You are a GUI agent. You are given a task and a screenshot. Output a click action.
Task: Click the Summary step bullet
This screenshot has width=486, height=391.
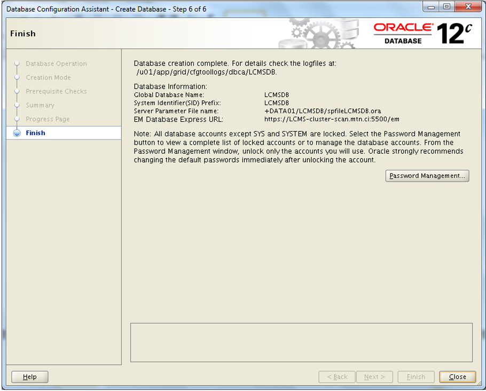[x=17, y=105]
